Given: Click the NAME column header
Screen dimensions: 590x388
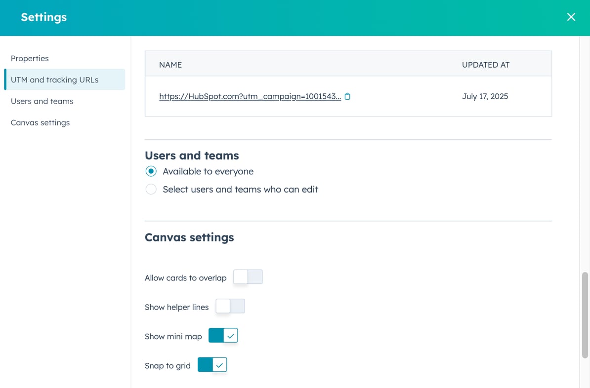Looking at the screenshot, I should coord(170,65).
